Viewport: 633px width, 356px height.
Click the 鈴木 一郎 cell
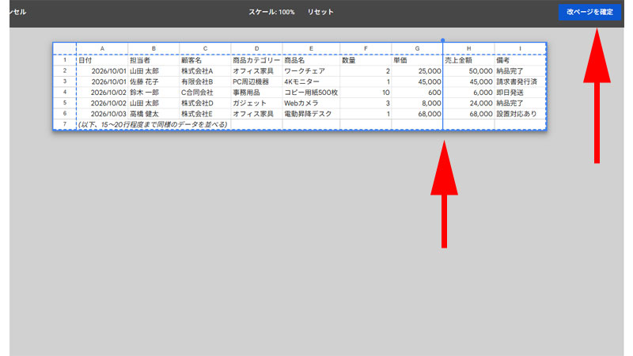(x=154, y=92)
